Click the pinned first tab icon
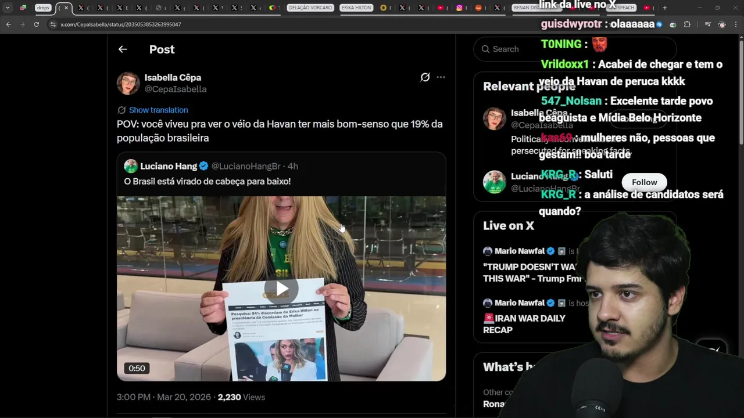 pyautogui.click(x=23, y=8)
